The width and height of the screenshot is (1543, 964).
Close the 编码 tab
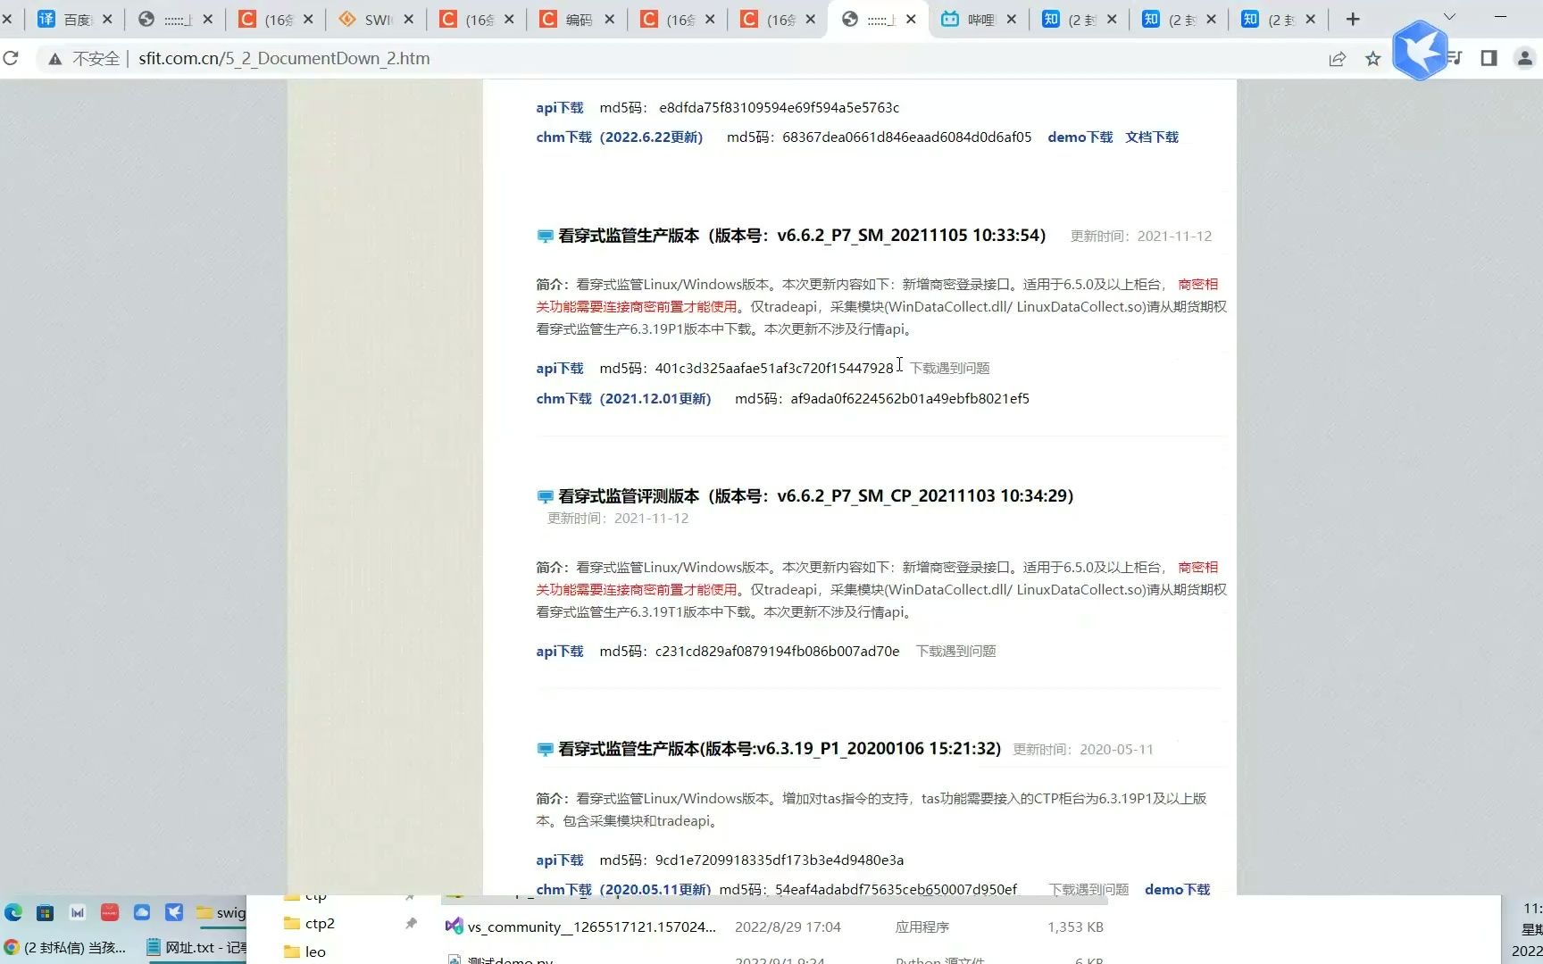point(610,19)
